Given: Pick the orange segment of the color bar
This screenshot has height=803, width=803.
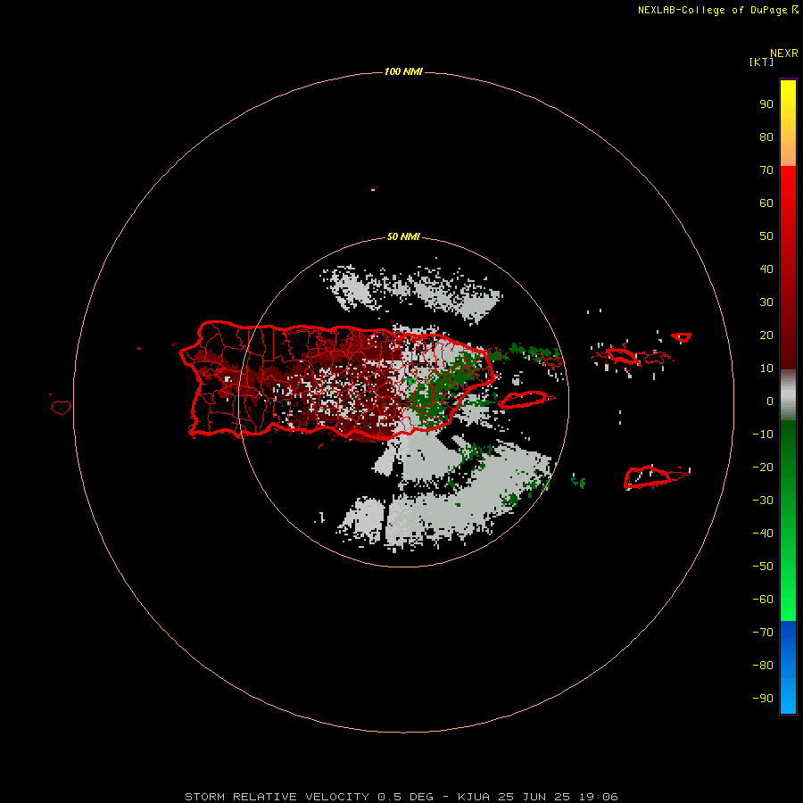Looking at the screenshot, I should coord(788,151).
